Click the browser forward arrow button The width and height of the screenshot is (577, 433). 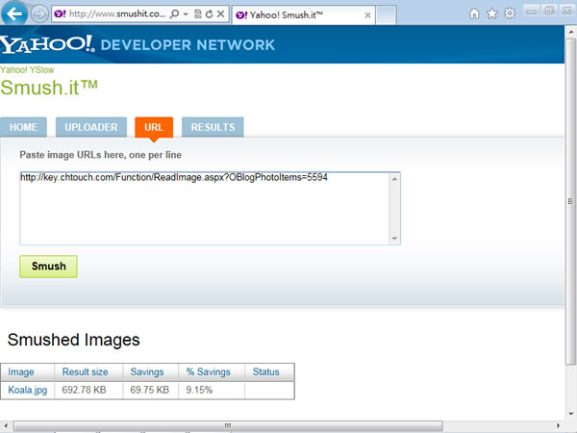click(x=39, y=14)
